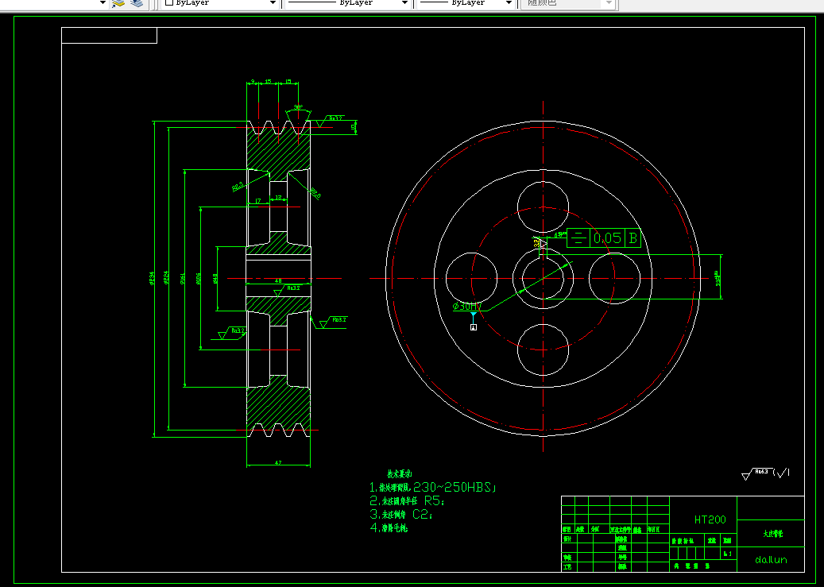Select the Φ30H7 bore dimension label
The height and width of the screenshot is (587, 824).
click(x=466, y=306)
